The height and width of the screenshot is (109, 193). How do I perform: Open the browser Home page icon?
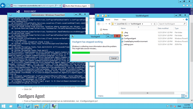point(184,5)
